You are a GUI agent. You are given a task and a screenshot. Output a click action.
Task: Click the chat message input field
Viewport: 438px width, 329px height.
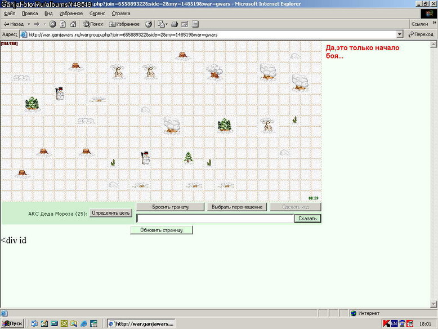215,219
